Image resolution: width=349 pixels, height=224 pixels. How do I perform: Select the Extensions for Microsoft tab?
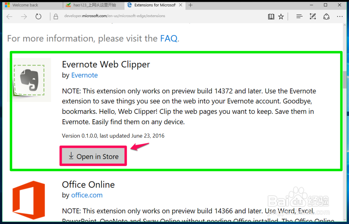(x=155, y=5)
